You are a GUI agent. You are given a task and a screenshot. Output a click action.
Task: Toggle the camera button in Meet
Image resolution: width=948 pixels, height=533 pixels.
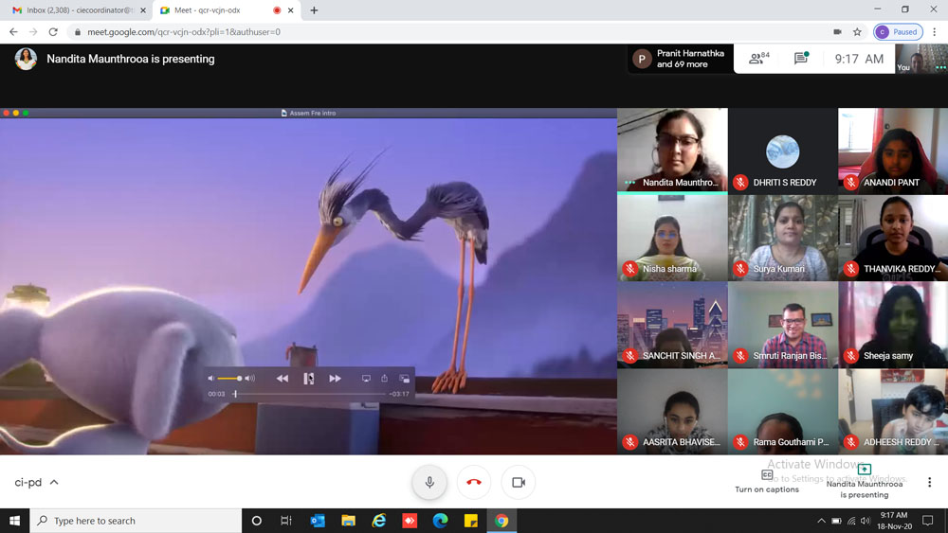pyautogui.click(x=519, y=482)
